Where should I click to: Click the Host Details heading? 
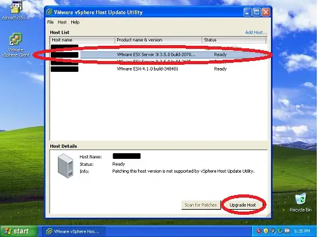coord(64,146)
